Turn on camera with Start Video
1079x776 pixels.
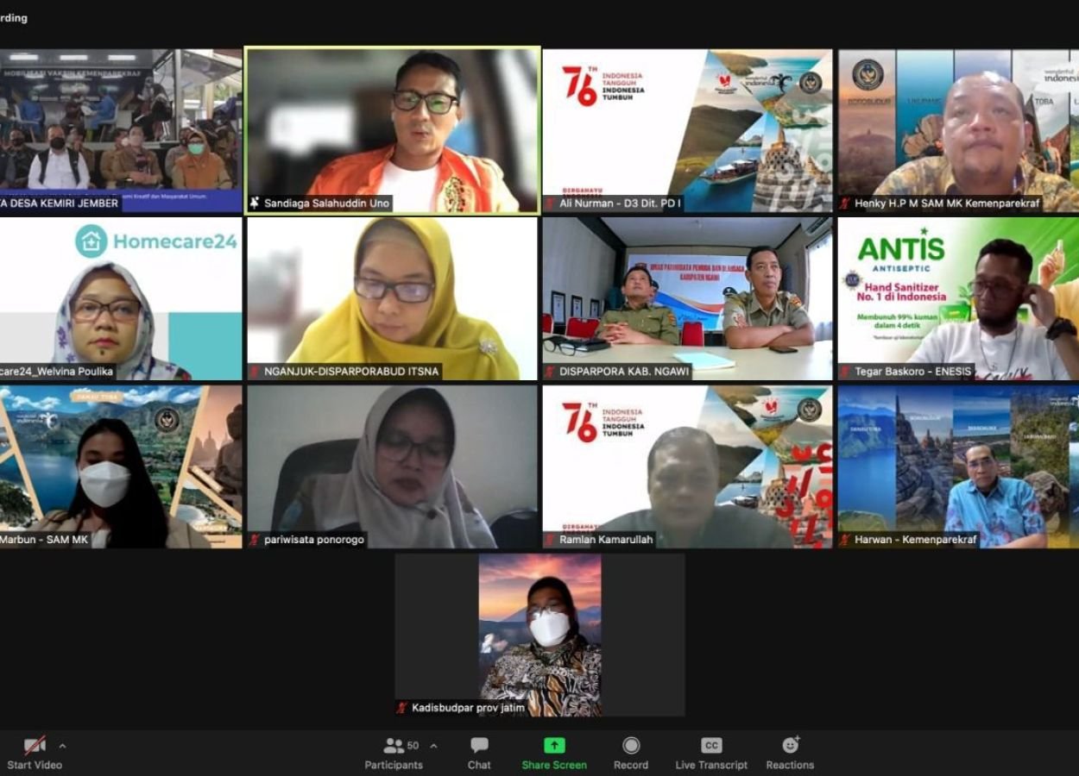35,746
